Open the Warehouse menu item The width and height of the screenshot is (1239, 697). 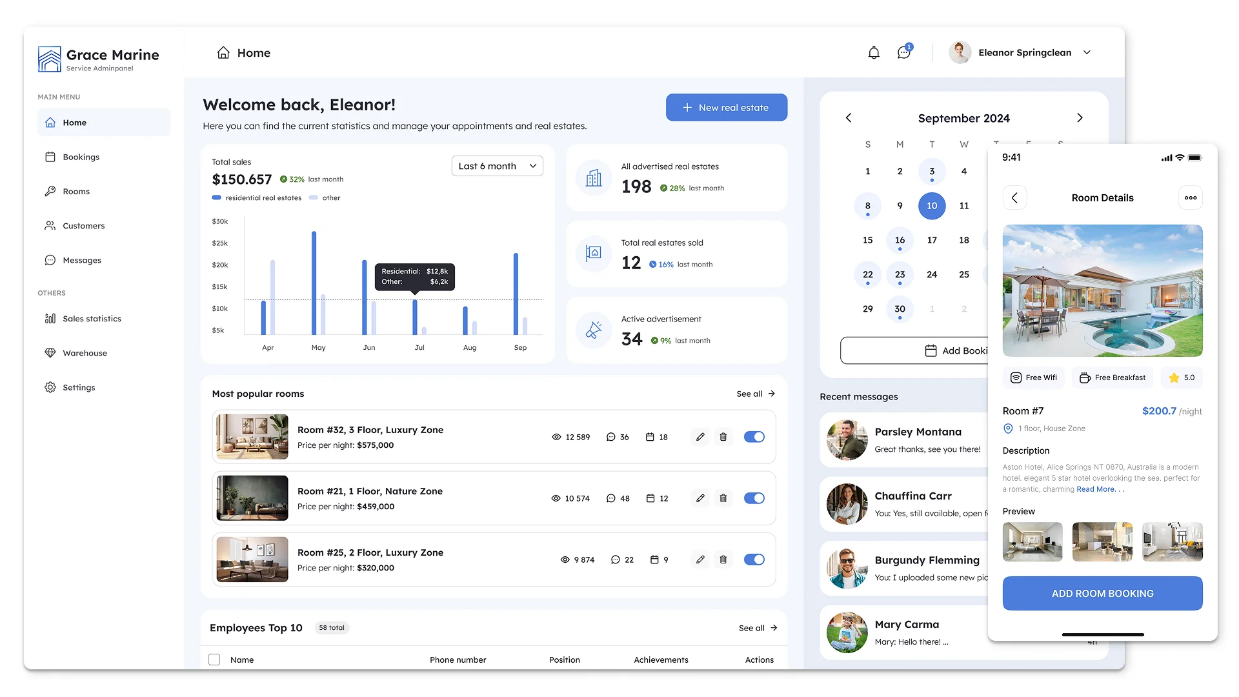coord(104,353)
